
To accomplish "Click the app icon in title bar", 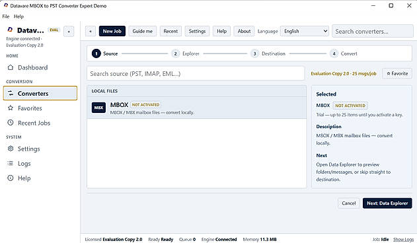I will click(5, 5).
